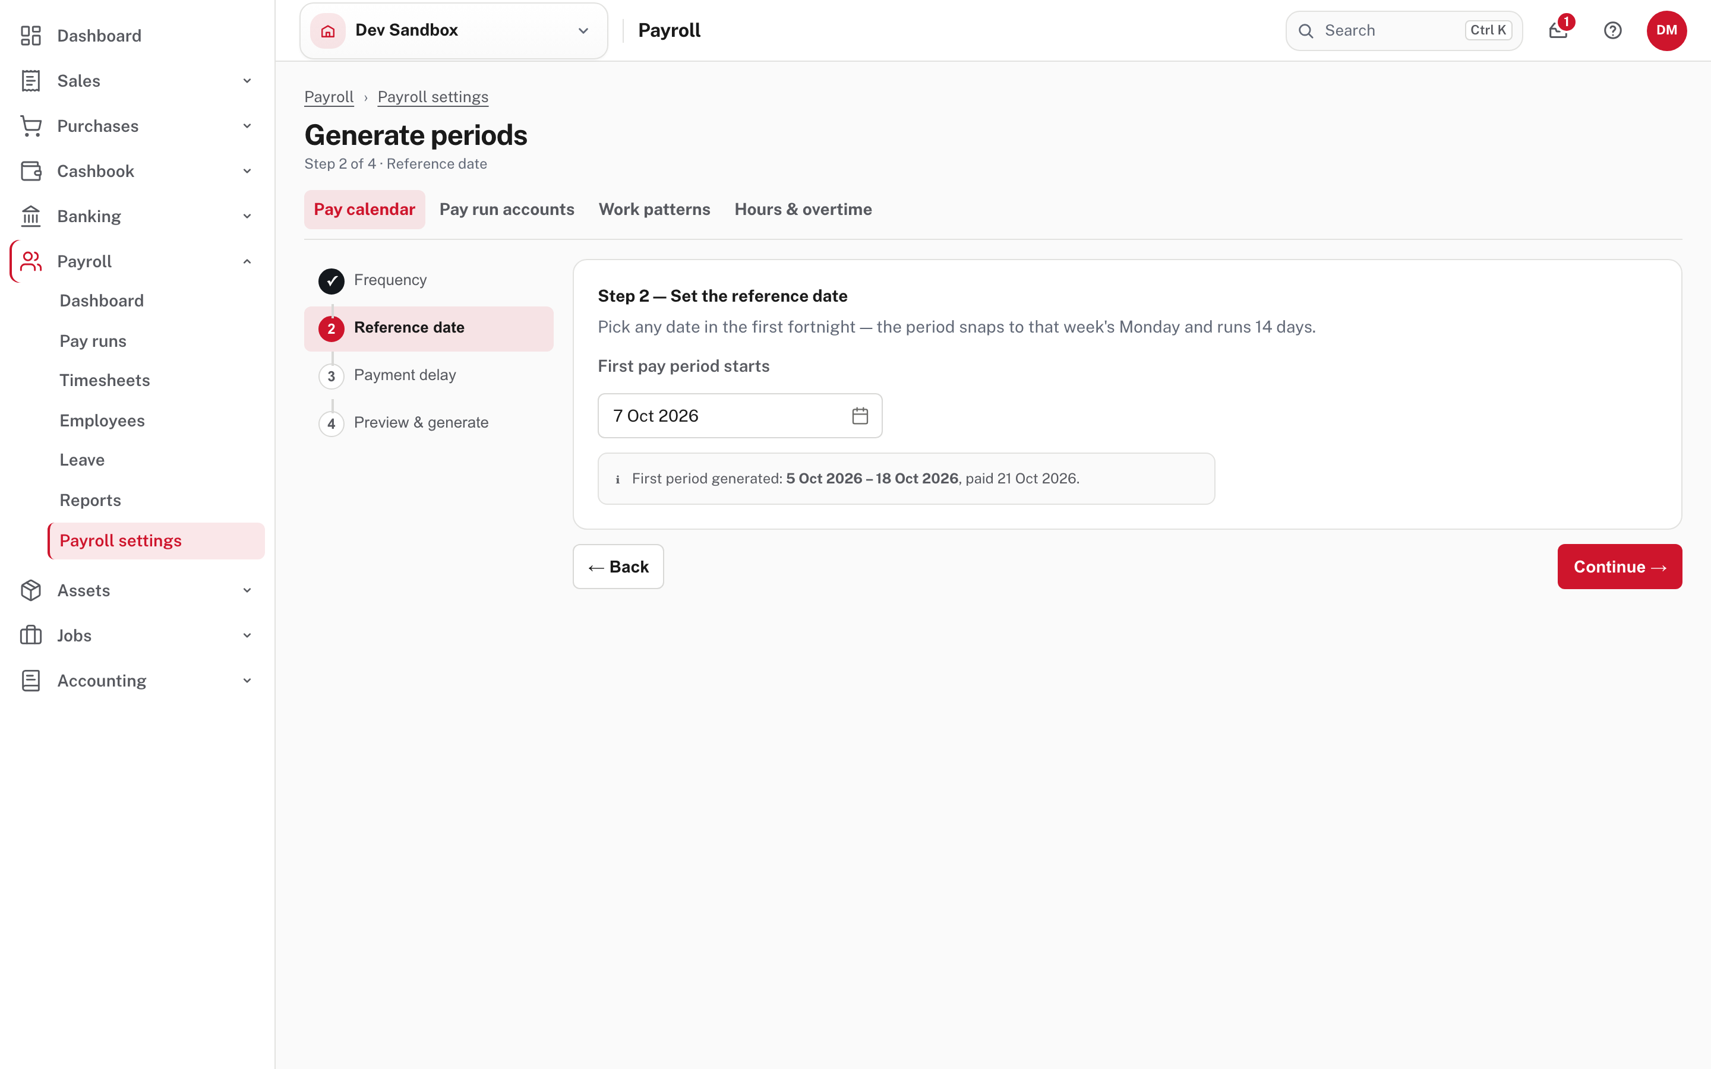
Task: Switch to the Pay run accounts tab
Action: 507,209
